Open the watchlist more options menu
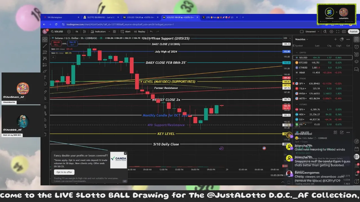 point(348,39)
